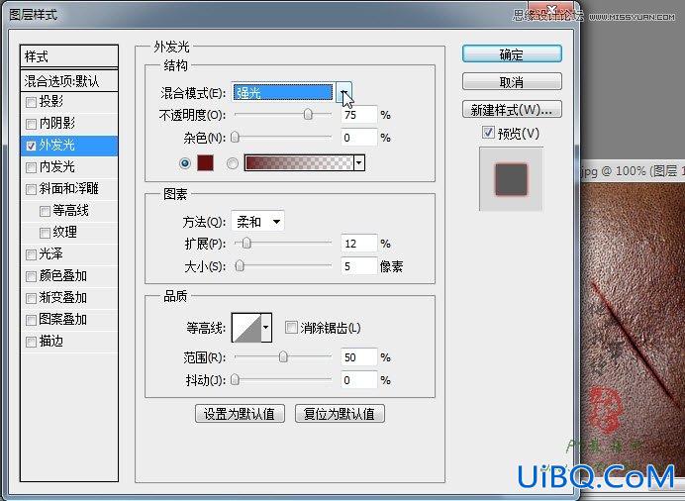Click the contour curve thumbnail

(x=246, y=327)
